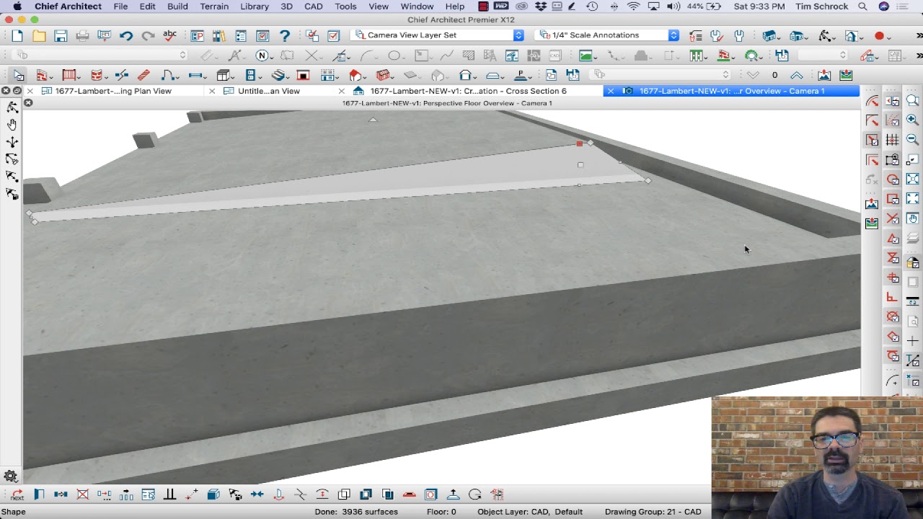Click the Open folder icon
Screen dimensions: 923x519
tap(39, 36)
